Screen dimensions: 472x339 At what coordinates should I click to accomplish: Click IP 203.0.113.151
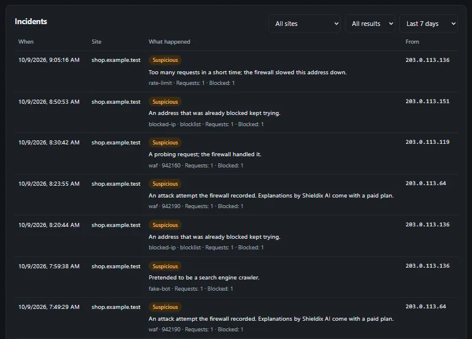click(x=427, y=101)
